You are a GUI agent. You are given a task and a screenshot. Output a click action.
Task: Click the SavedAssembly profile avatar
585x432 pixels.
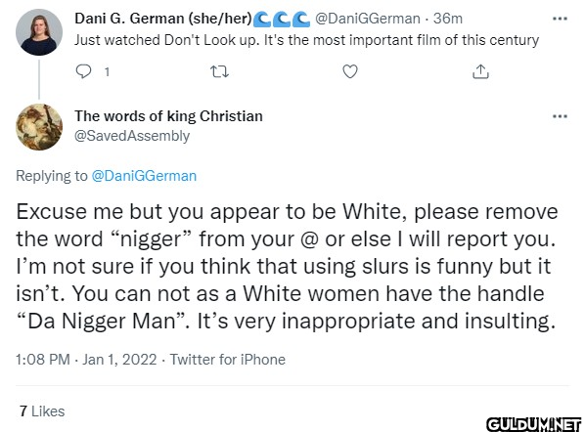click(x=39, y=127)
